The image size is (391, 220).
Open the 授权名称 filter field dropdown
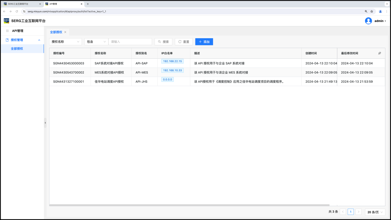pos(65,42)
